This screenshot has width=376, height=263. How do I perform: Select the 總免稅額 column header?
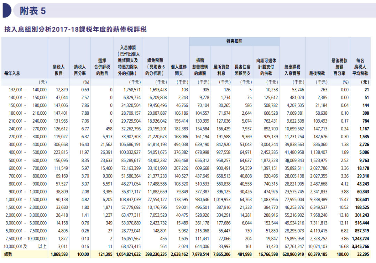click(x=155, y=67)
